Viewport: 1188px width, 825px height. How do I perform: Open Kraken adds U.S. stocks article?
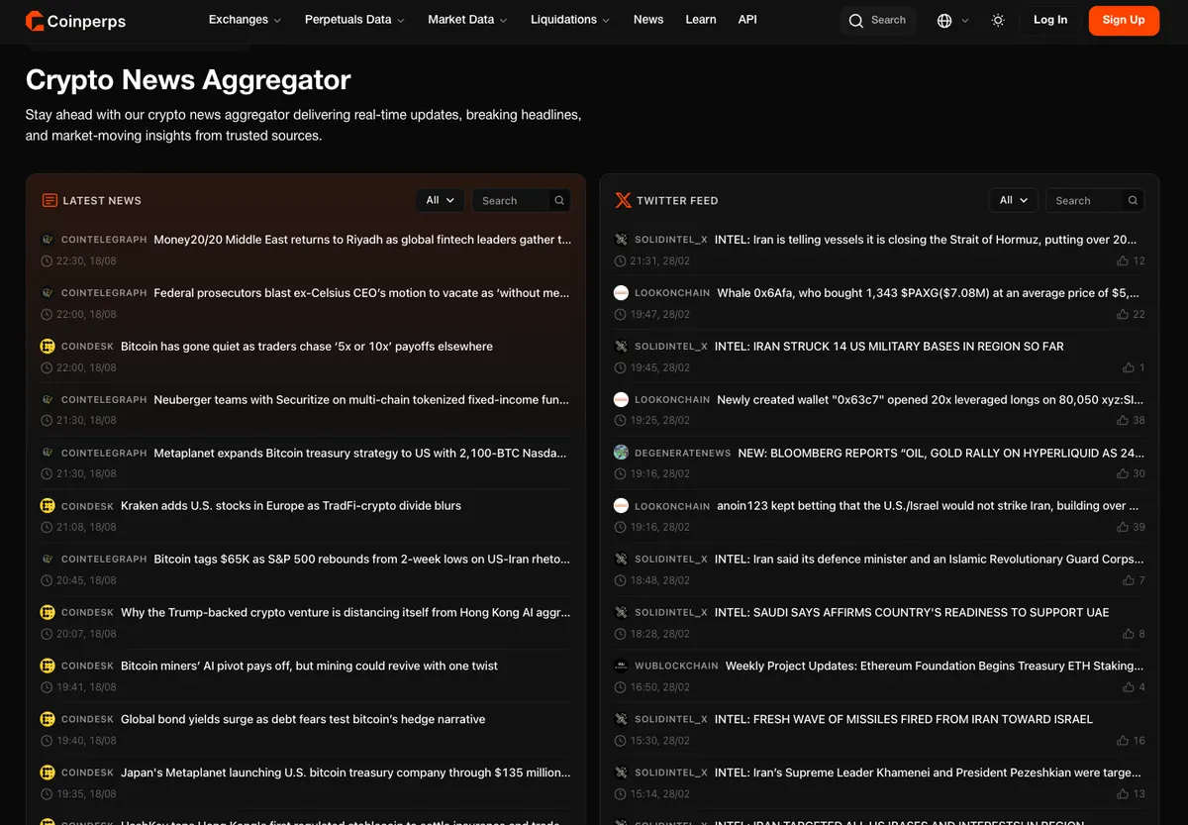tap(291, 506)
